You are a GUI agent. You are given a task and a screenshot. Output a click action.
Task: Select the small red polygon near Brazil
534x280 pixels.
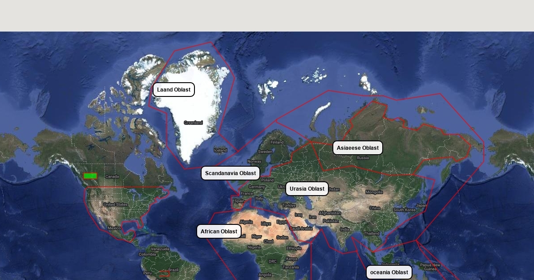[165, 273]
